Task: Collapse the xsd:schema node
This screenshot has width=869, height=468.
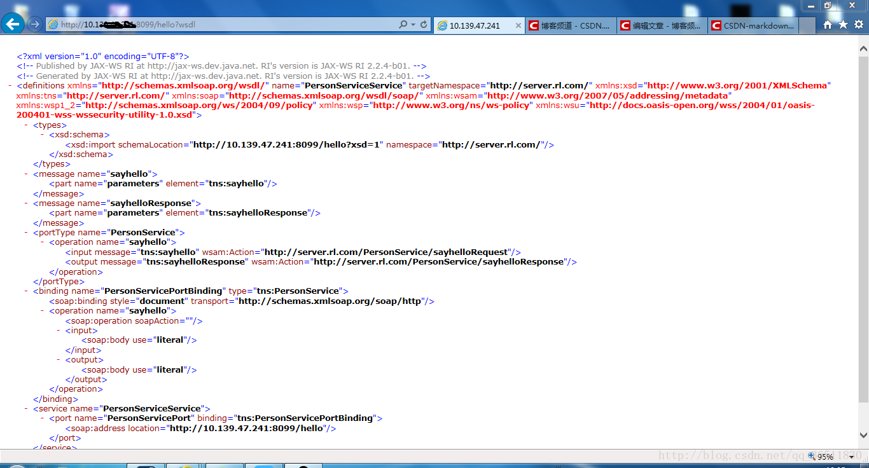Action: tap(42, 135)
